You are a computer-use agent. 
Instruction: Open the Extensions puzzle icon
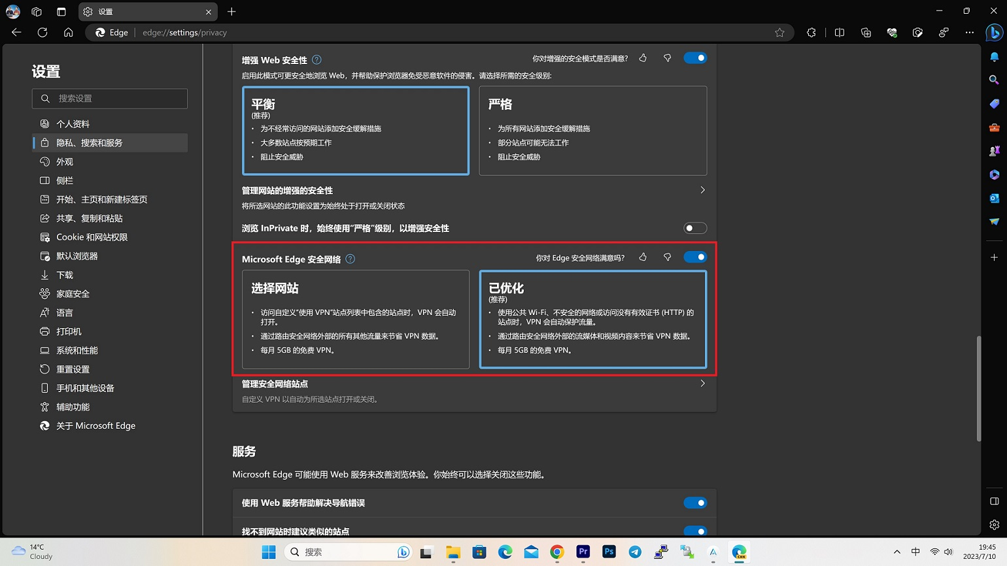[811, 33]
